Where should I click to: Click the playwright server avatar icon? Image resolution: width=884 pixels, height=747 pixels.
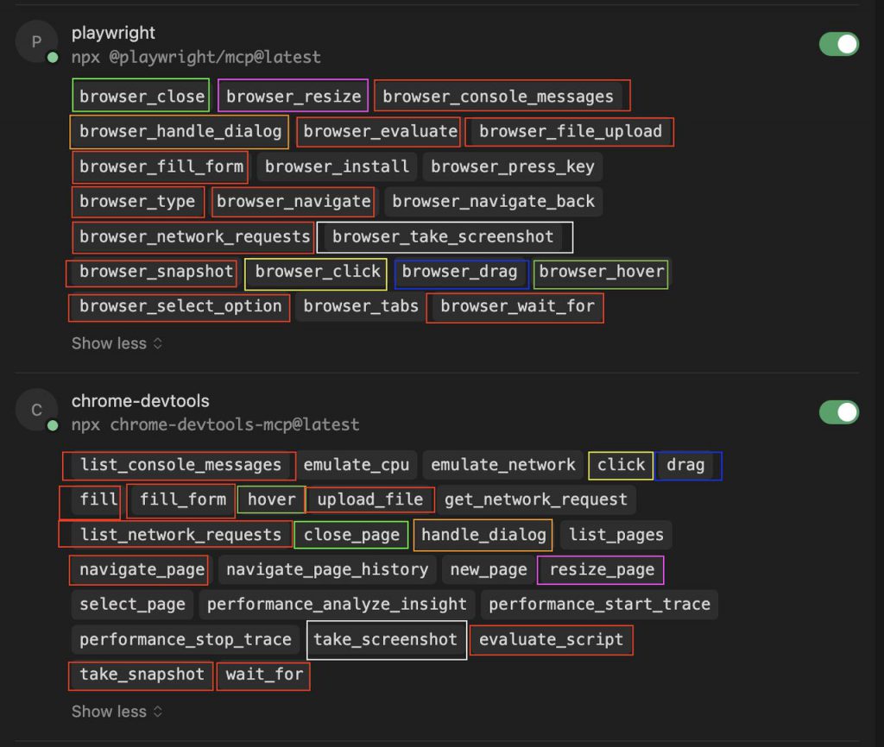[x=36, y=42]
